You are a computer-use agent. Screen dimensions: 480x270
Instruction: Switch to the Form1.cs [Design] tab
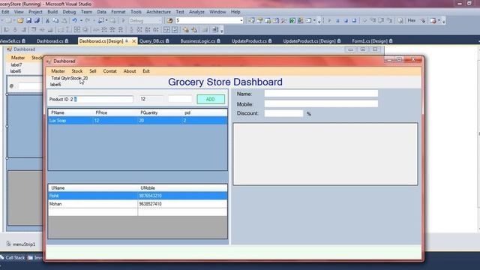[372, 41]
